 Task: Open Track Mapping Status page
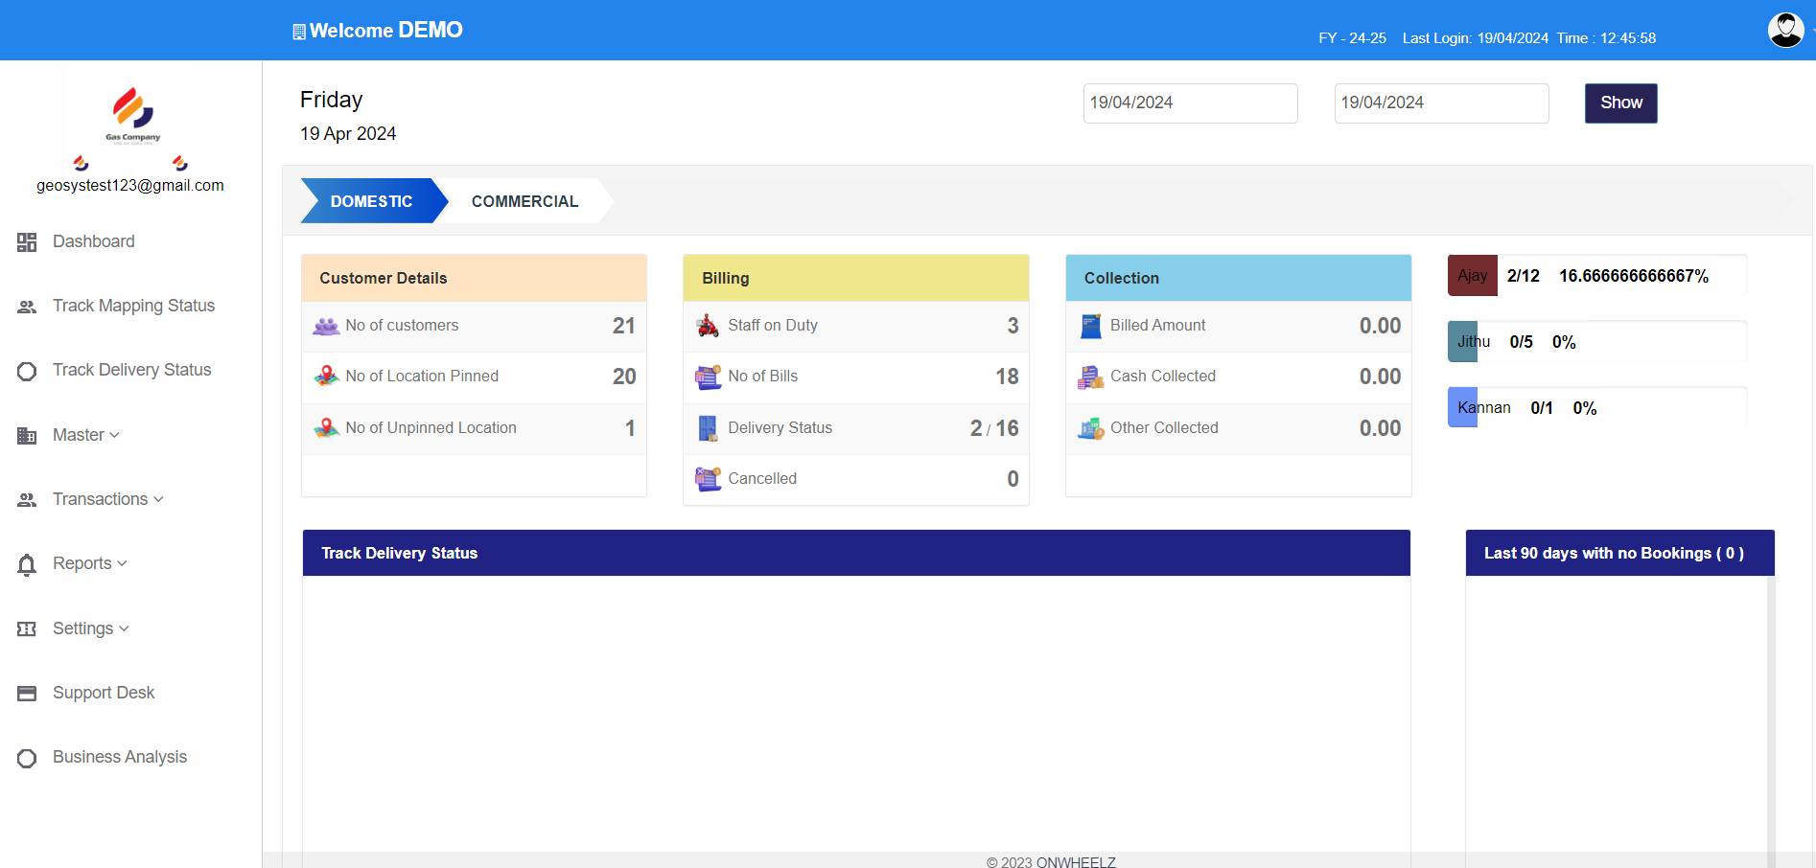(133, 306)
